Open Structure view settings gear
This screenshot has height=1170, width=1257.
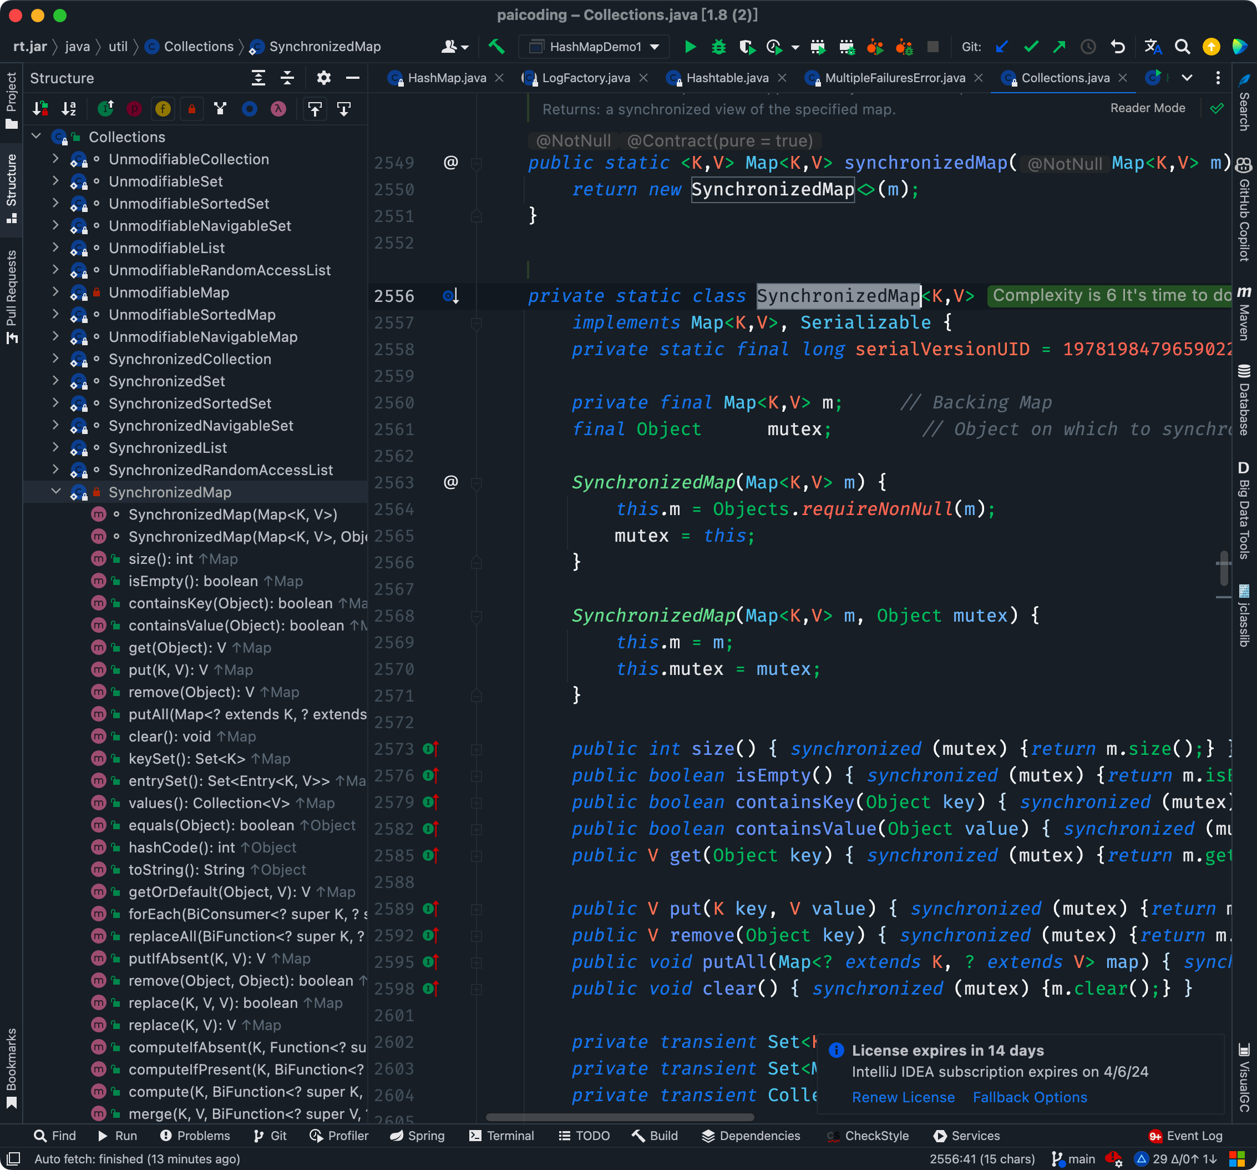pos(324,78)
